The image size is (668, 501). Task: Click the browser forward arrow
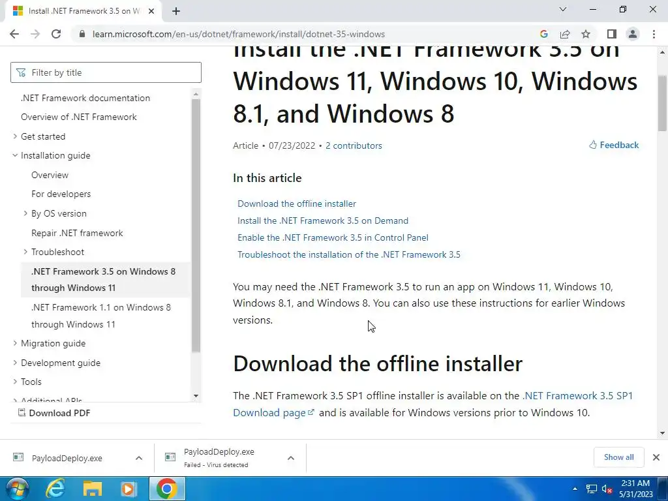coord(35,34)
